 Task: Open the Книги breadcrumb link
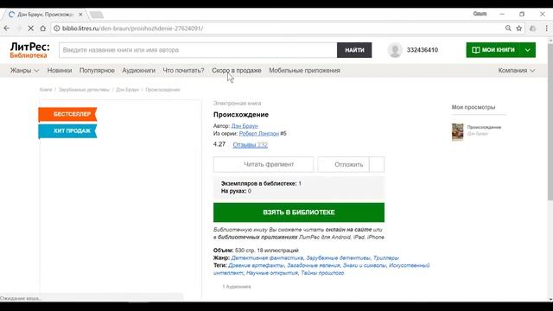[x=46, y=90]
